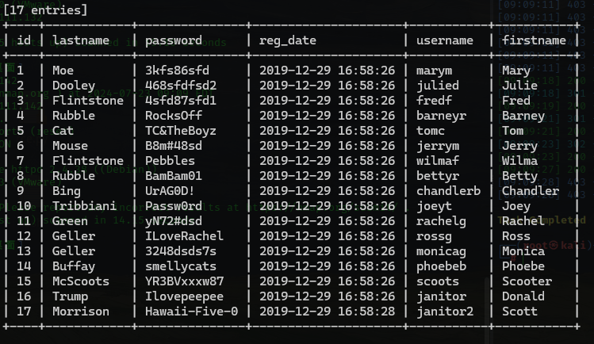
Task: Click the username 'janitor2'
Action: click(445, 312)
